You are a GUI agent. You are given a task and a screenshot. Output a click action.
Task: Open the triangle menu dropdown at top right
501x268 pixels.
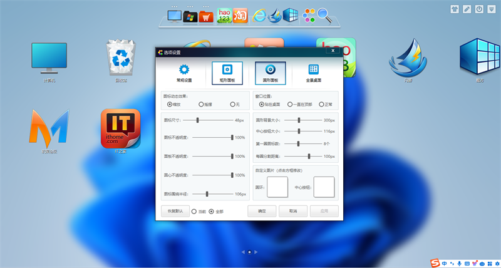(x=491, y=9)
